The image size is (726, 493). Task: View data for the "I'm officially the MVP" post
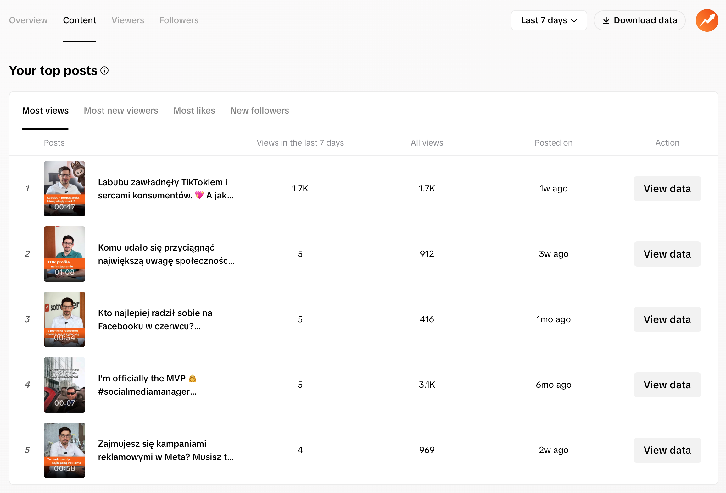pyautogui.click(x=667, y=385)
